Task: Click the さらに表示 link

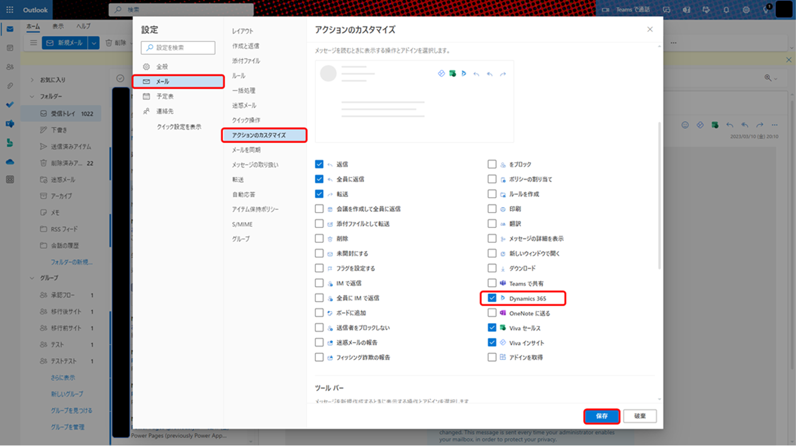Action: pos(63,378)
